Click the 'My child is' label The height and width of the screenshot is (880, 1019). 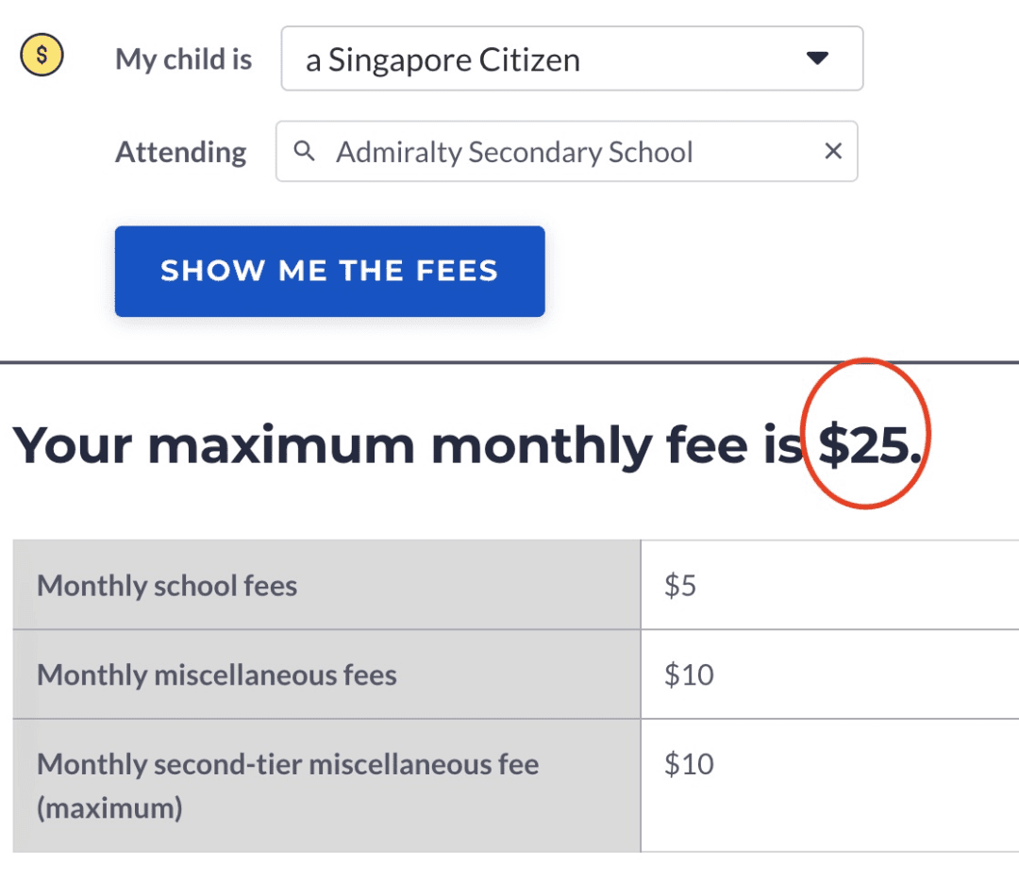(183, 59)
